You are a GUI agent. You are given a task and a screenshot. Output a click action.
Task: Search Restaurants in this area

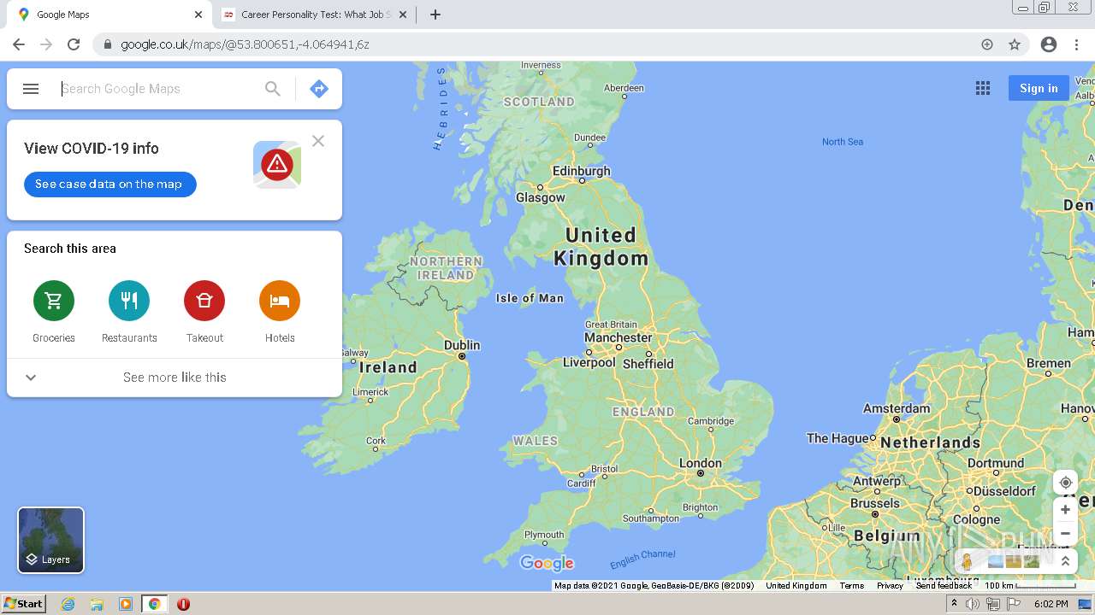[x=129, y=311]
